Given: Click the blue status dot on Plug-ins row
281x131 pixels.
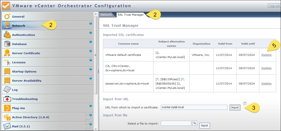Looking at the screenshot, I should (91, 105).
